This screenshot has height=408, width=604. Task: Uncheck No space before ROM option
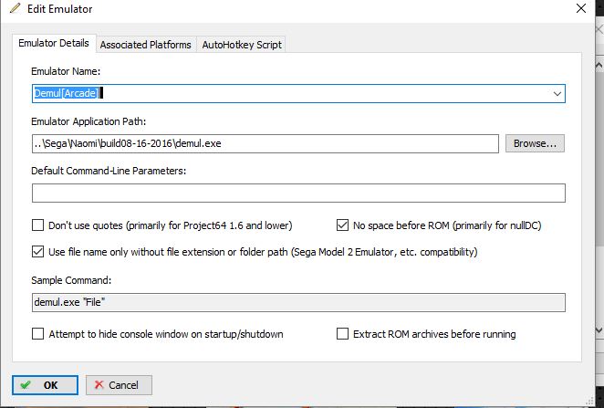pos(343,225)
